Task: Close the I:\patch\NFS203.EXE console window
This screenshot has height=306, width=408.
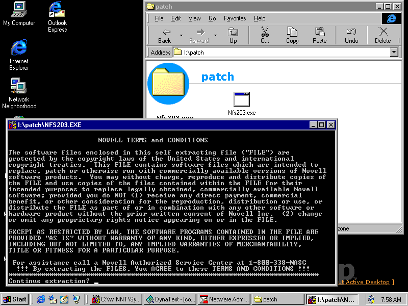Action: point(330,125)
